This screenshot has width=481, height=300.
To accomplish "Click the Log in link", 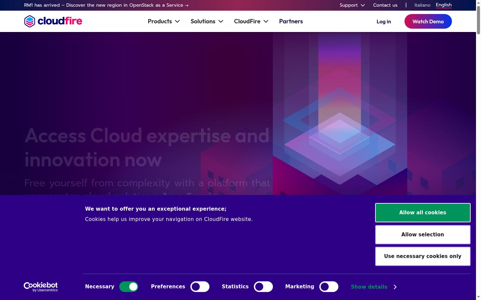I will click(383, 21).
